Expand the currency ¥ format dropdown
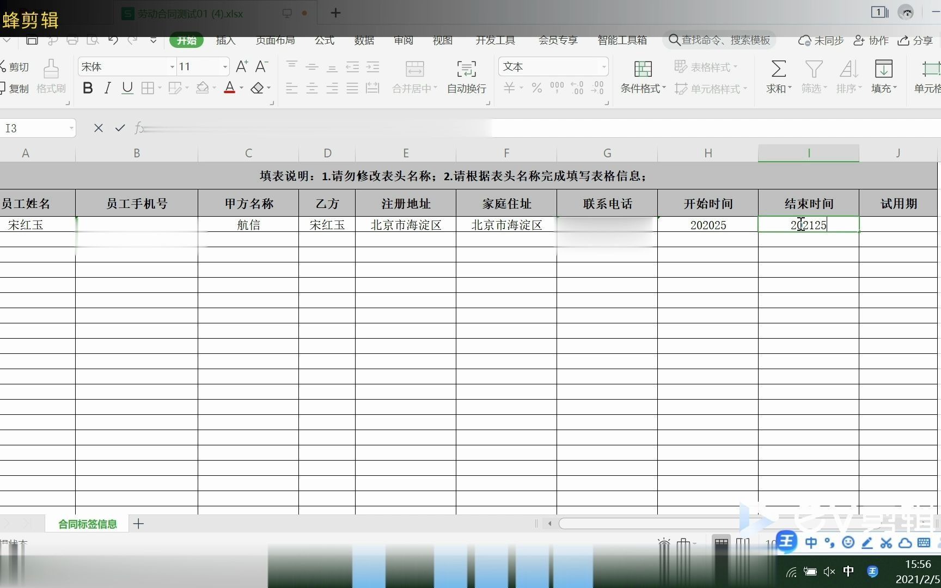 pyautogui.click(x=522, y=88)
